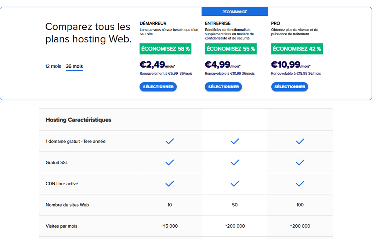Image resolution: width=376 pixels, height=239 pixels.
Task: Click Pro checkmark in Gratuit SSL row
Action: point(300,163)
